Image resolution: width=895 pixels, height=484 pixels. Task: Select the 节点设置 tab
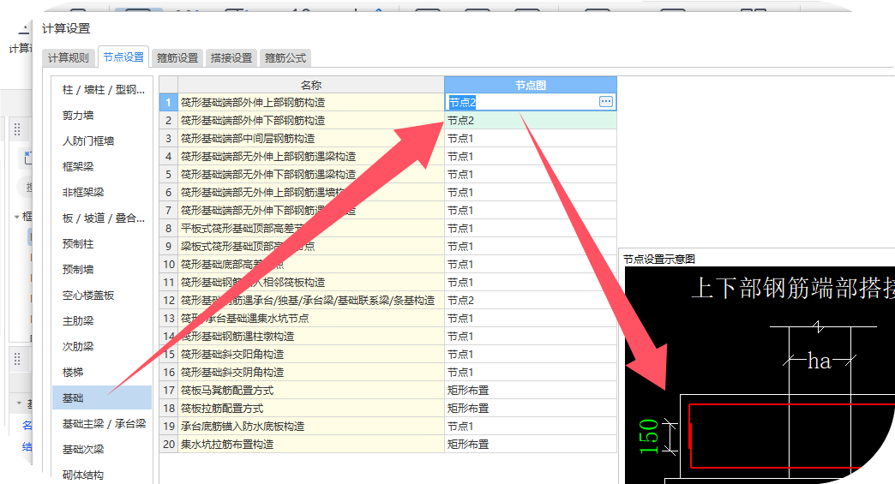123,57
